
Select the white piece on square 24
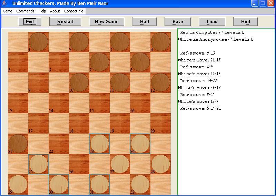click(140, 144)
